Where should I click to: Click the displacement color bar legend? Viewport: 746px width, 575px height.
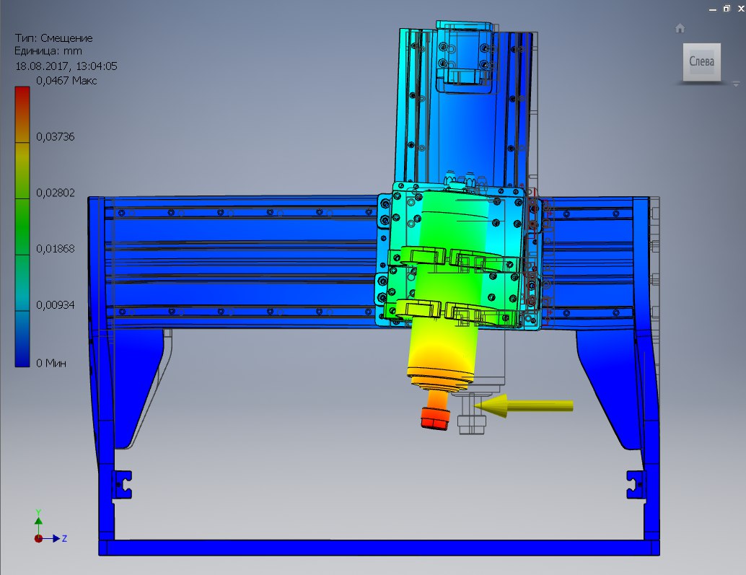click(x=22, y=227)
